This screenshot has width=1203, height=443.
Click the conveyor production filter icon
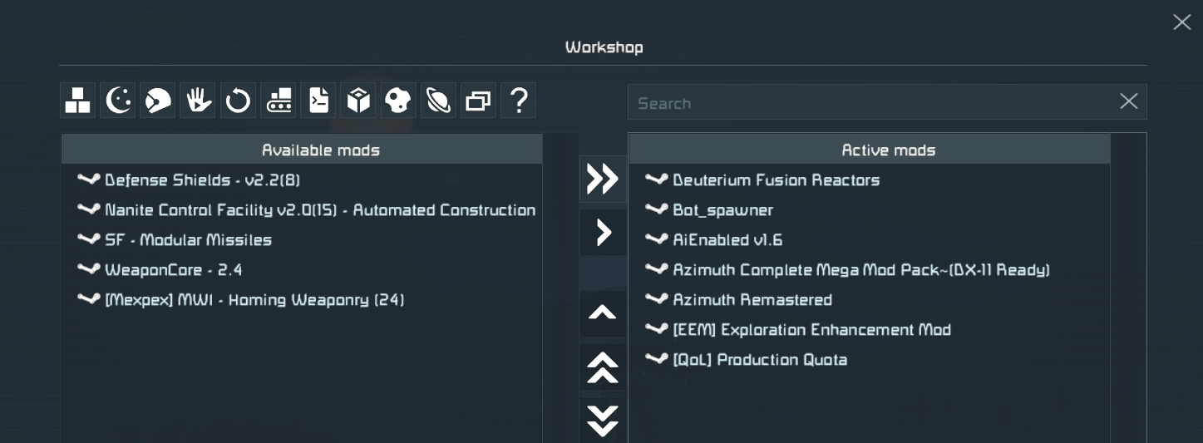pos(278,101)
